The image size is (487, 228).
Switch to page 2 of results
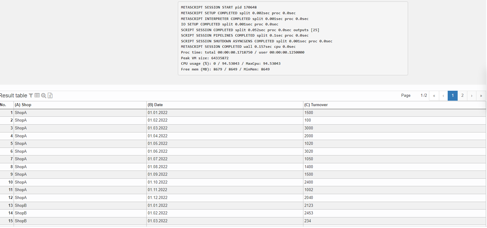click(x=462, y=96)
